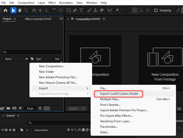This screenshot has height=138, width=183.
Task: Select the Zoom magnifier tool
Action: [x=26, y=10]
